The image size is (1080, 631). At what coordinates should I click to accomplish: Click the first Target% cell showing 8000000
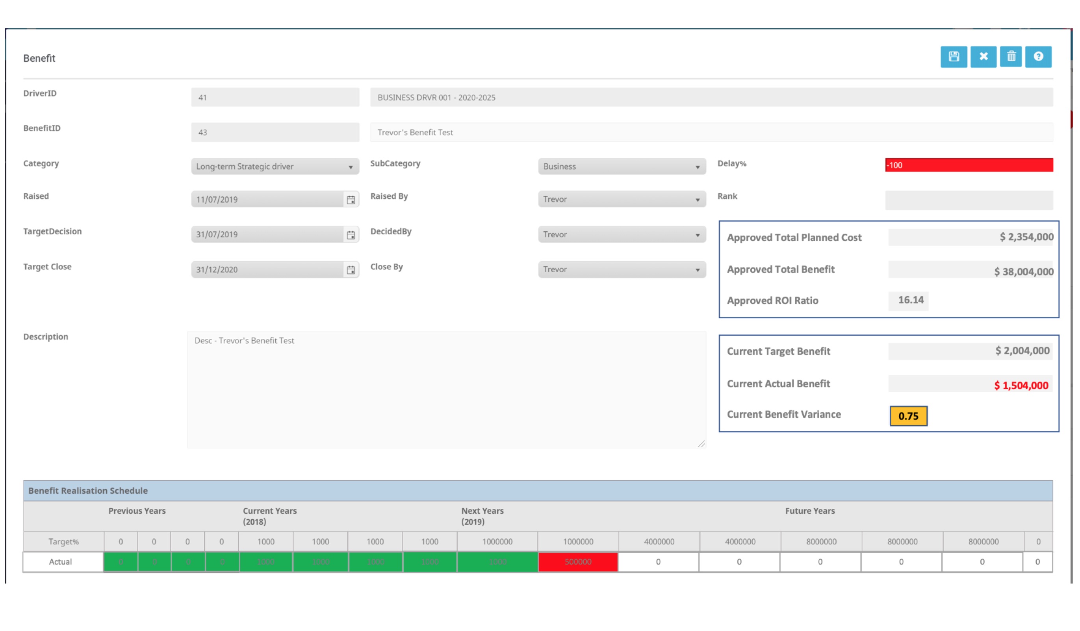pyautogui.click(x=821, y=542)
